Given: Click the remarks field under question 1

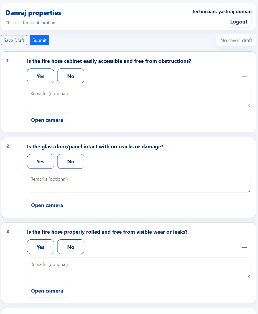Looking at the screenshot, I should tap(139, 97).
